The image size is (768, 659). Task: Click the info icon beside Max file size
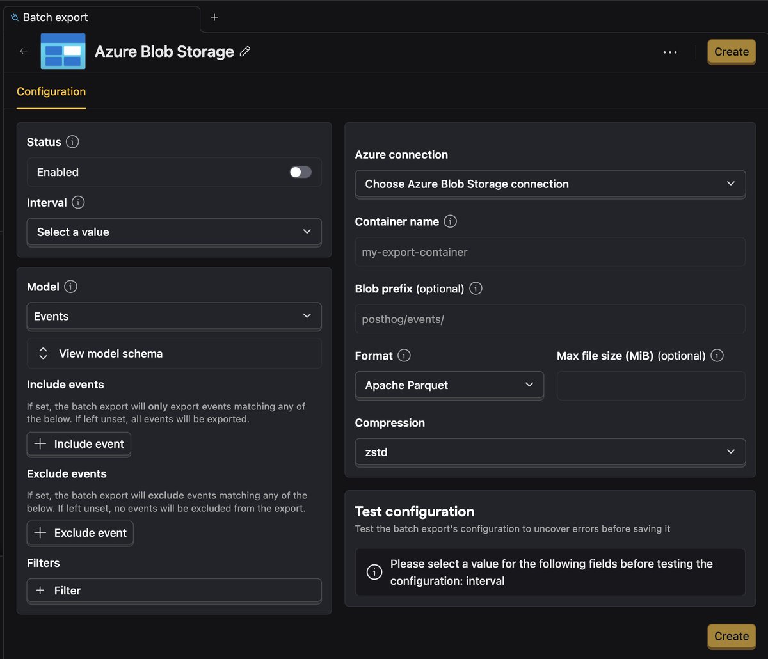click(x=717, y=356)
